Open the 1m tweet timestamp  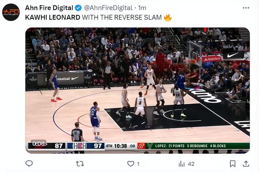click(142, 8)
